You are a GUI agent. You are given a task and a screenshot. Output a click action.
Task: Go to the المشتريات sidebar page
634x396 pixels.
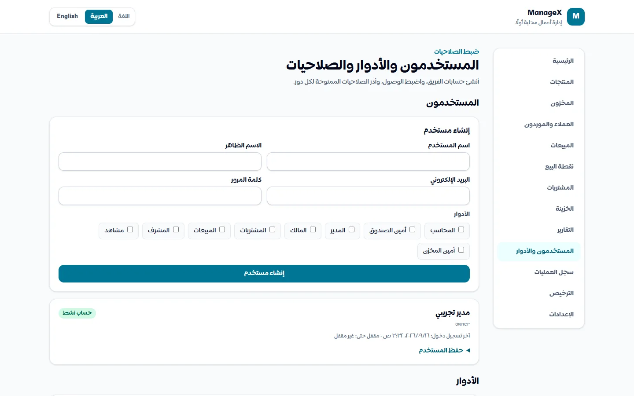539,187
